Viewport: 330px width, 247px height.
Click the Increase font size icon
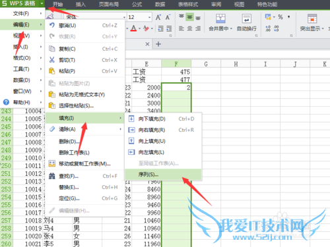click(x=158, y=17)
